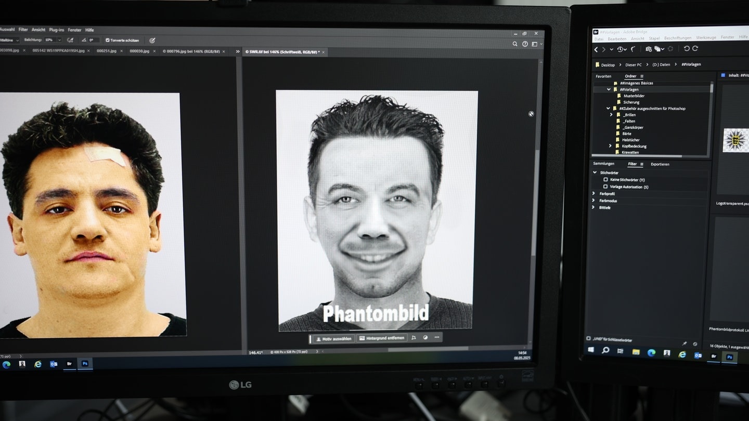Viewport: 749px width, 421px height.
Task: Open the Stapel menu in Bridge
Action: pyautogui.click(x=654, y=38)
